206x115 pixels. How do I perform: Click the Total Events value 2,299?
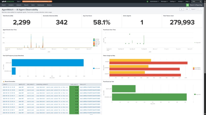pos(22,22)
